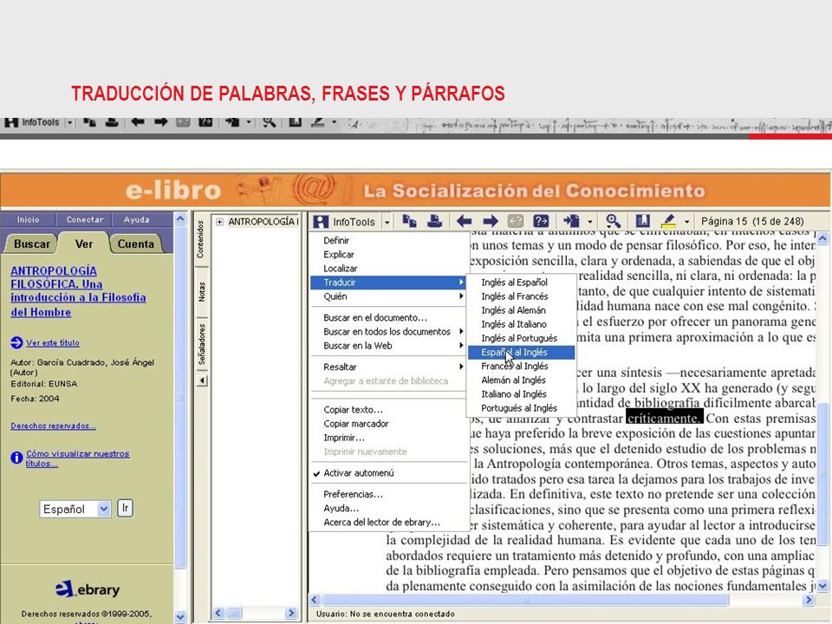Go to previous page with the left arrow
This screenshot has height=624, width=832.
[x=465, y=221]
